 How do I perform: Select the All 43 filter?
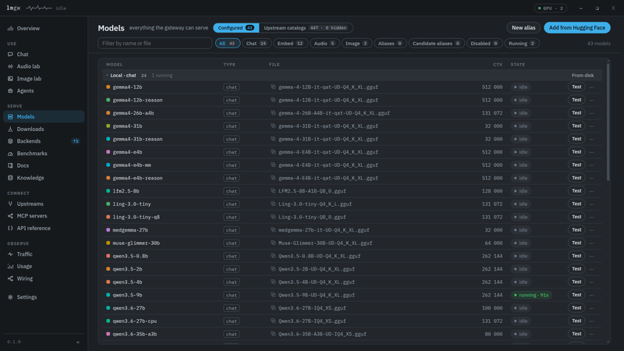(x=228, y=44)
